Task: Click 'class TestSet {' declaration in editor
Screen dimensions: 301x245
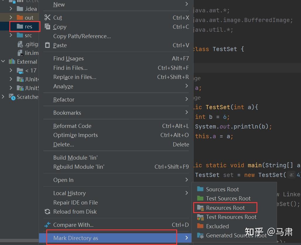Action: coord(218,49)
